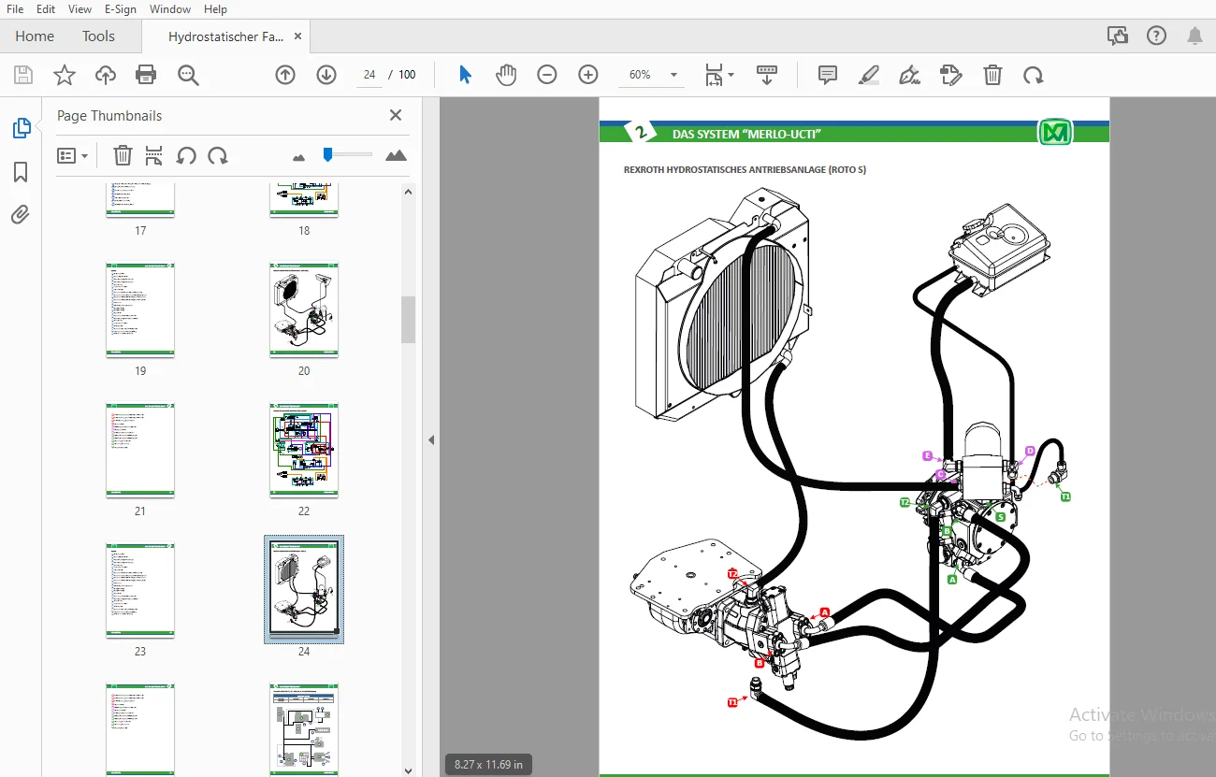Open the Window menu
Screen dimensions: 1216x777
point(170,9)
